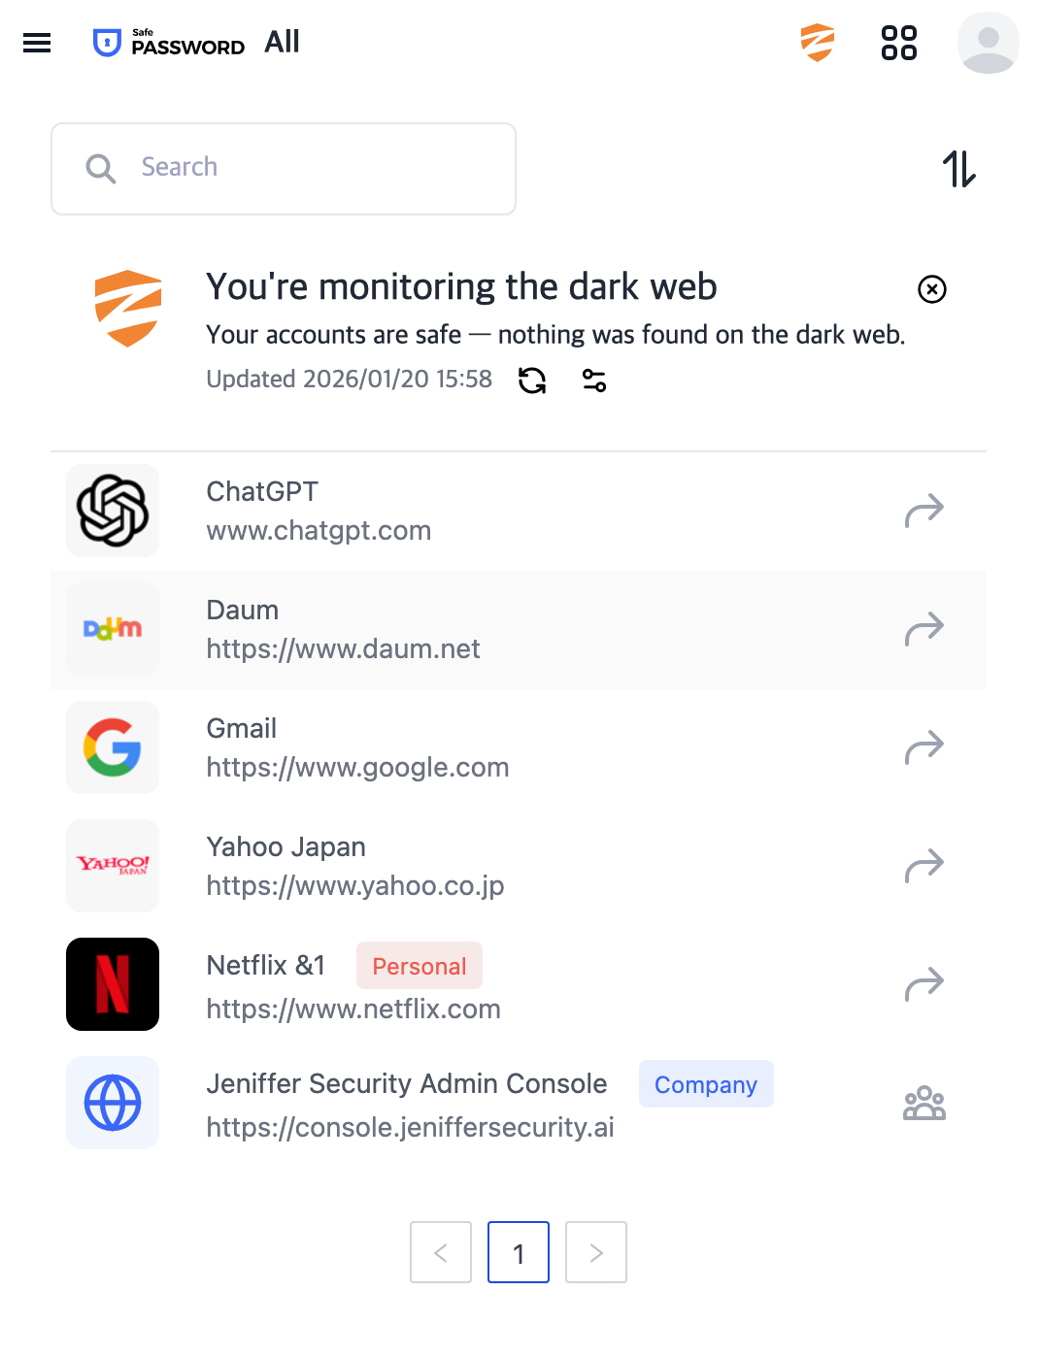Click the shared group icon for Jeniffer Security
The image size is (1041, 1357).
(x=923, y=1103)
